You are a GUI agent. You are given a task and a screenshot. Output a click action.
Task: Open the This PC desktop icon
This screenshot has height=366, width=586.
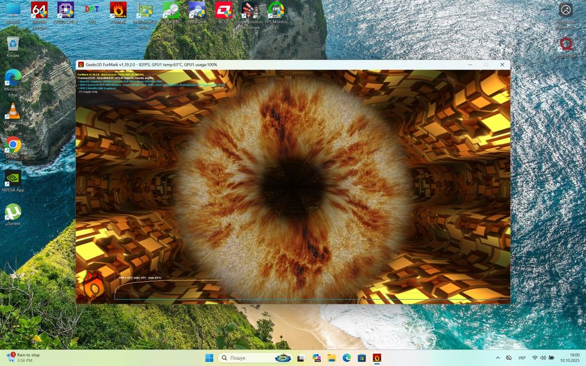click(x=13, y=12)
